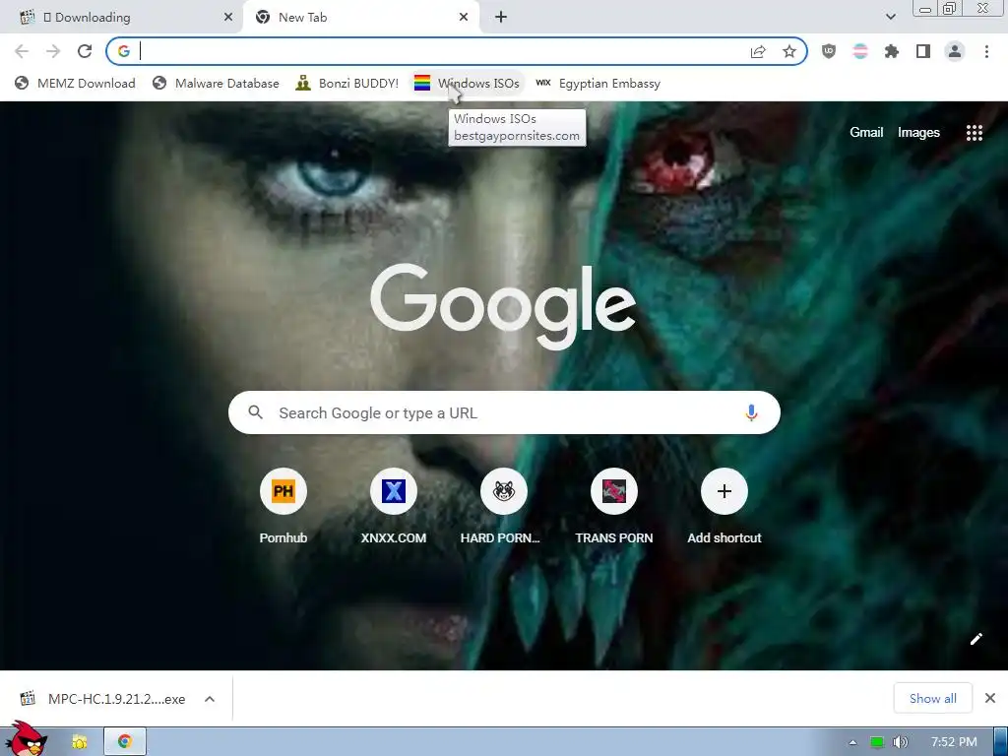Image resolution: width=1008 pixels, height=756 pixels.
Task: Go forward with the browser forward arrow
Action: point(53,51)
